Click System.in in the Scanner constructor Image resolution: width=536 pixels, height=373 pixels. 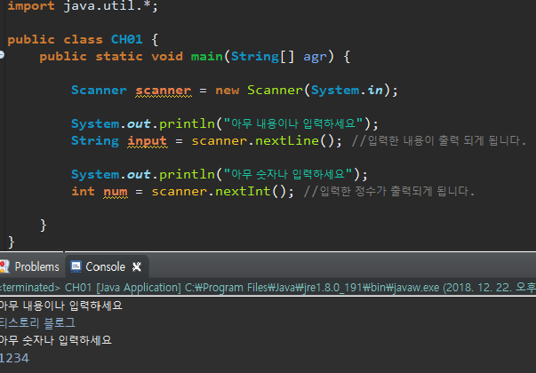(347, 91)
